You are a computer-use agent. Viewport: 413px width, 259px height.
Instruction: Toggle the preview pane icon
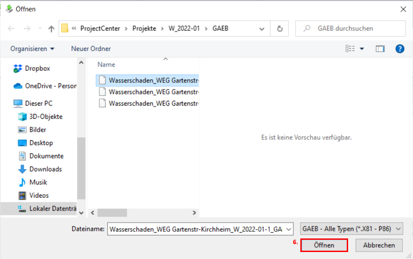tap(380, 49)
